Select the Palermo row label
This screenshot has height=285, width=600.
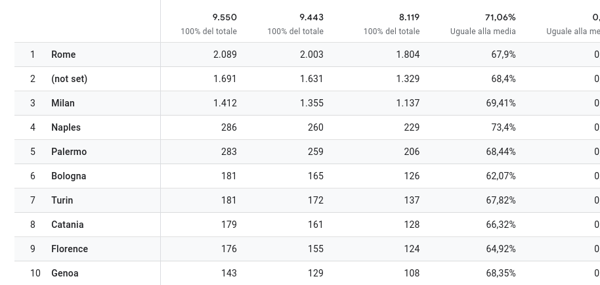[69, 152]
